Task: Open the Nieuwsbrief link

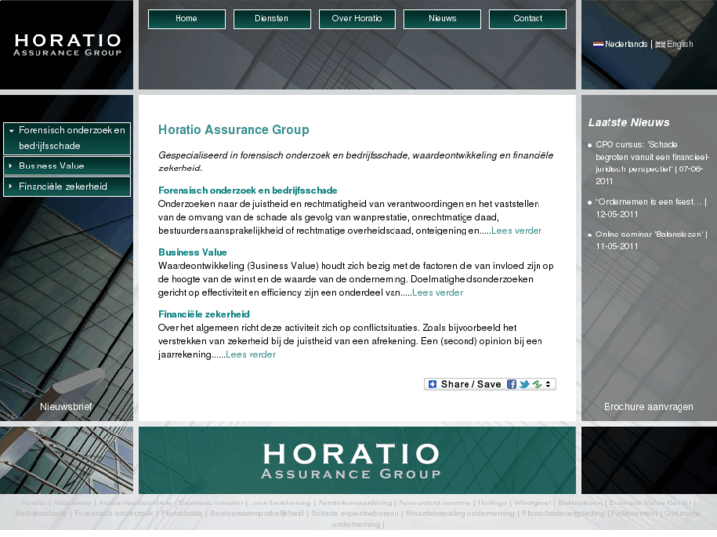Action: click(66, 407)
